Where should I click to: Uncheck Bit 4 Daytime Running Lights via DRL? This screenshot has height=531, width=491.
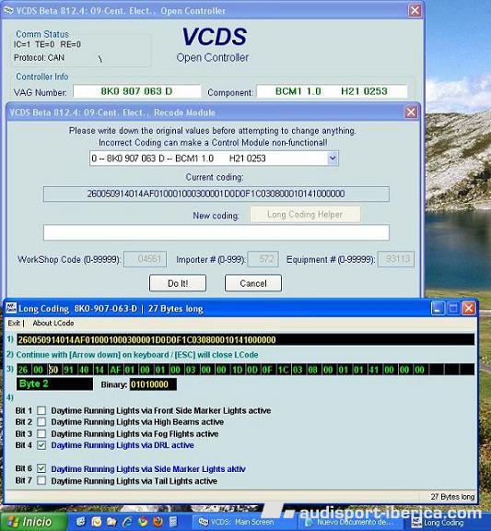[41, 445]
